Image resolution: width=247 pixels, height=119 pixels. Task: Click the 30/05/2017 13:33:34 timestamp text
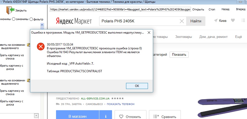point(60,44)
